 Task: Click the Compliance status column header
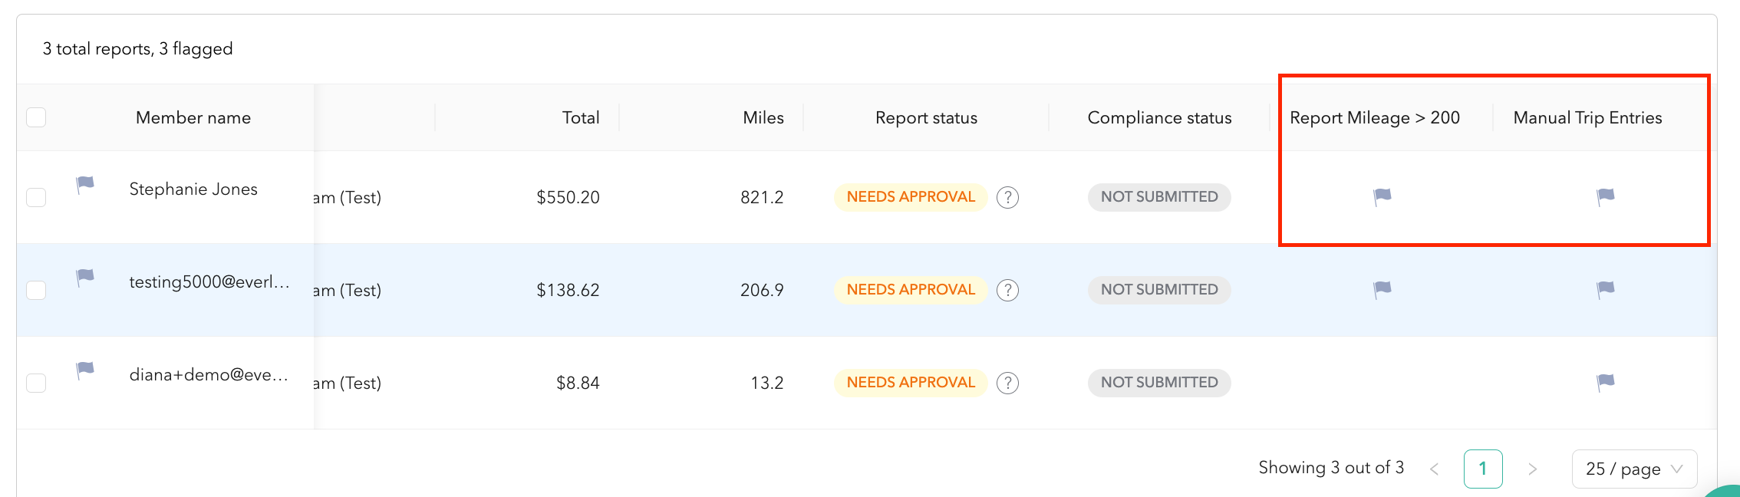pyautogui.click(x=1159, y=117)
